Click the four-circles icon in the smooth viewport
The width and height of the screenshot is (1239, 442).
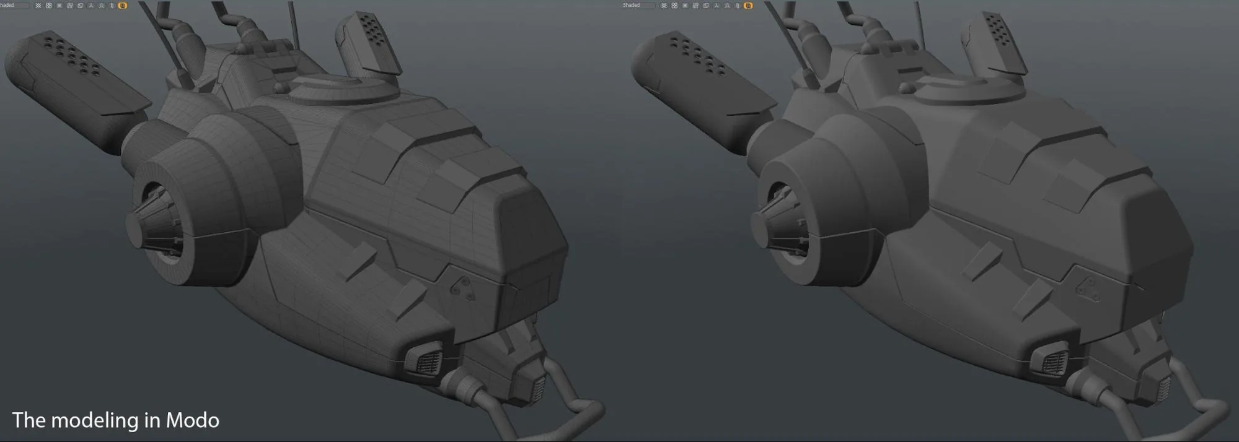[674, 6]
